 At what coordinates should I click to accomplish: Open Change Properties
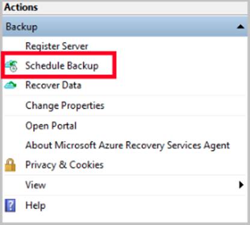click(65, 106)
